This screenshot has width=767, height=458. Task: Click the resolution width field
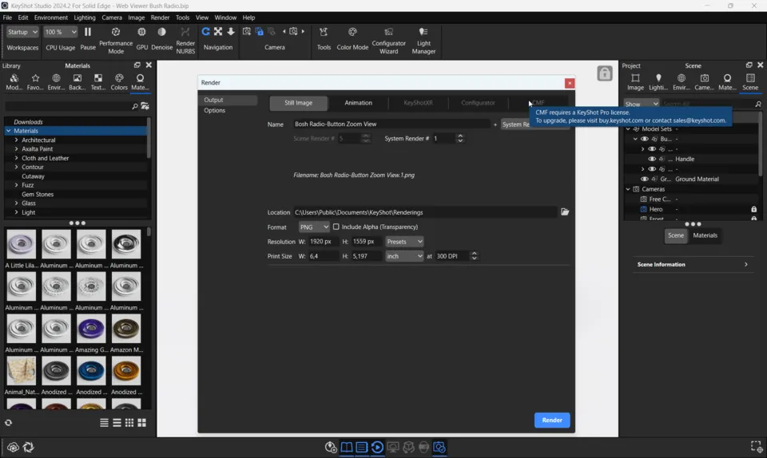tap(323, 242)
